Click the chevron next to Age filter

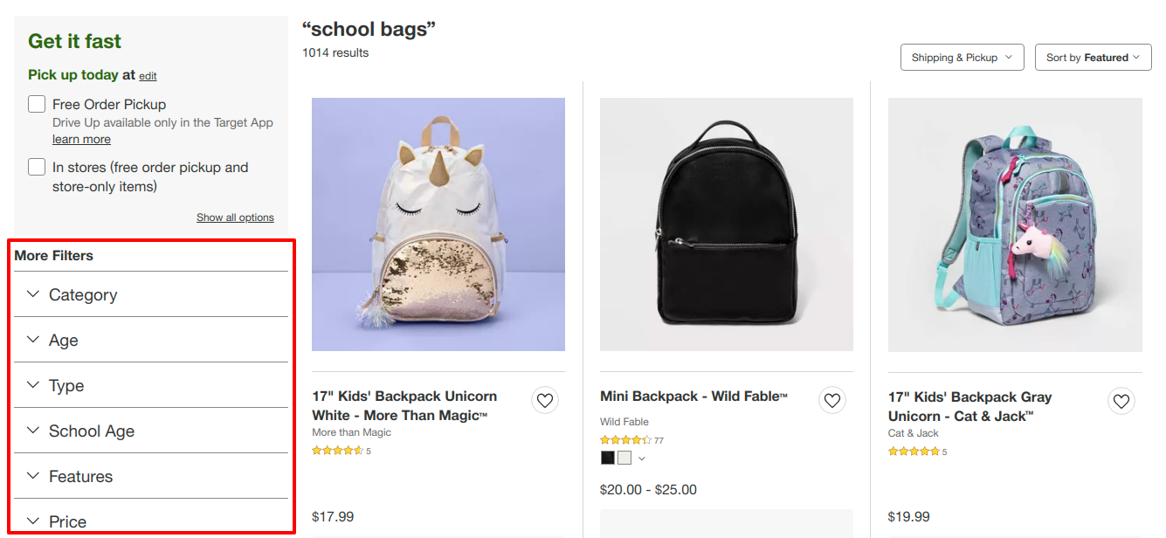click(33, 340)
